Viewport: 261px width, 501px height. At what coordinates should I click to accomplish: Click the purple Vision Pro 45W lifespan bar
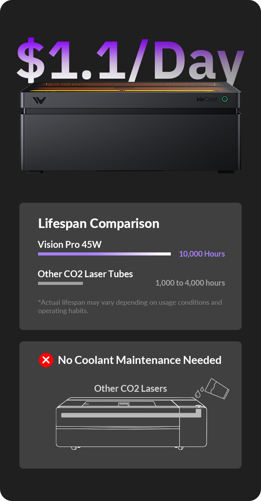tap(104, 254)
